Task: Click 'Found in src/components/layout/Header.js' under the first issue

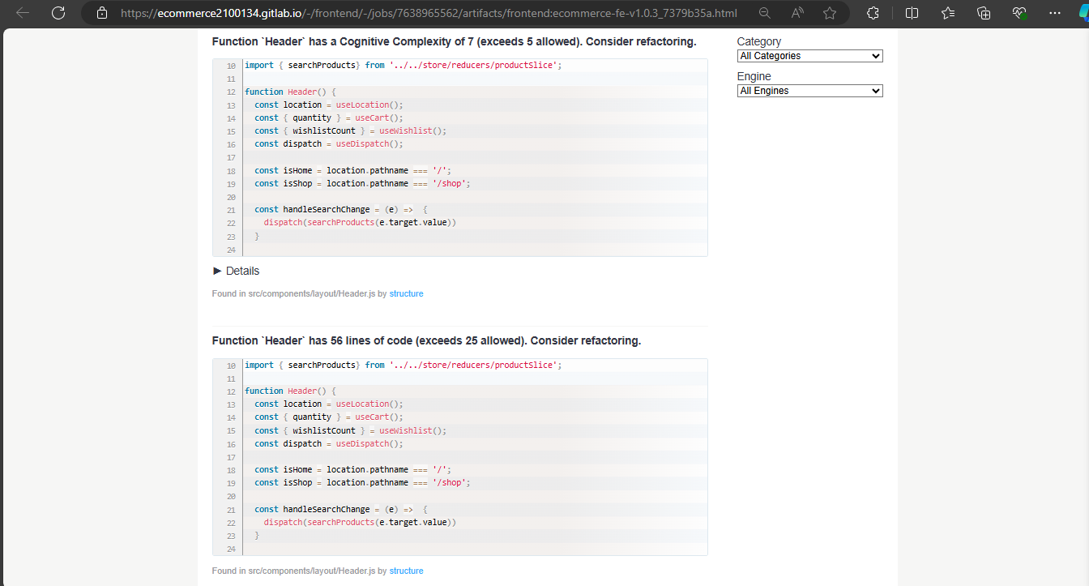Action: tap(293, 293)
